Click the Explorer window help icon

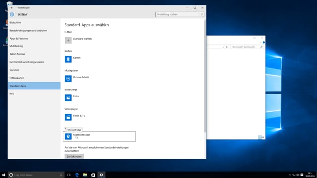point(264,42)
